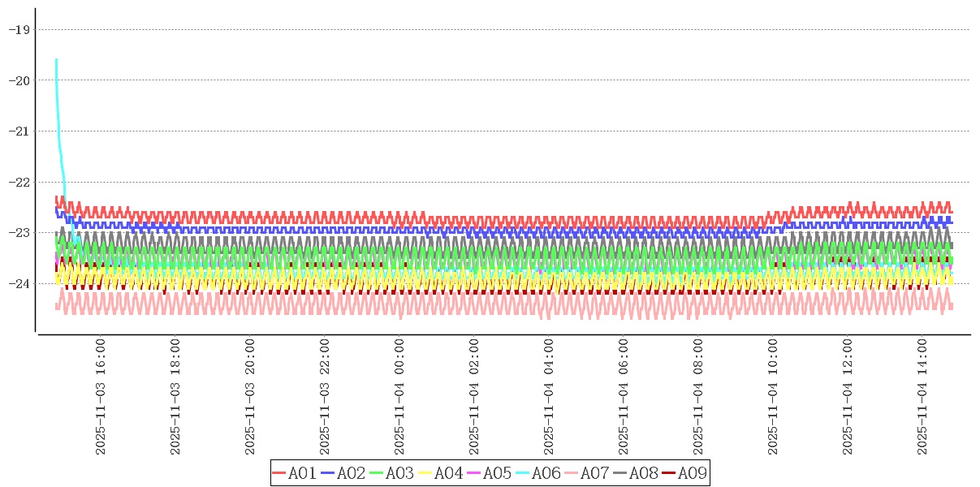Click the 2025-11-04 10:00 x-axis label

(x=773, y=398)
